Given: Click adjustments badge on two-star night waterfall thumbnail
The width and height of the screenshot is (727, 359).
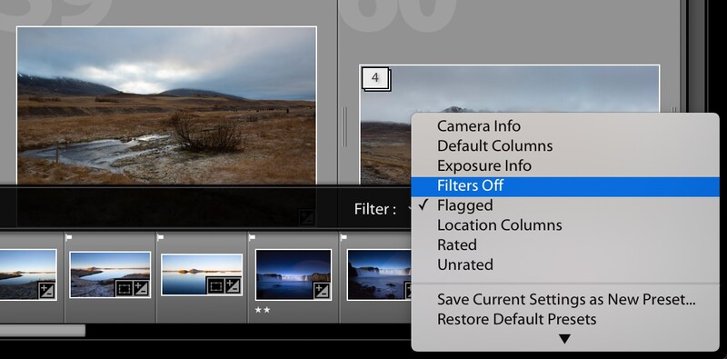Looking at the screenshot, I should coord(322,291).
